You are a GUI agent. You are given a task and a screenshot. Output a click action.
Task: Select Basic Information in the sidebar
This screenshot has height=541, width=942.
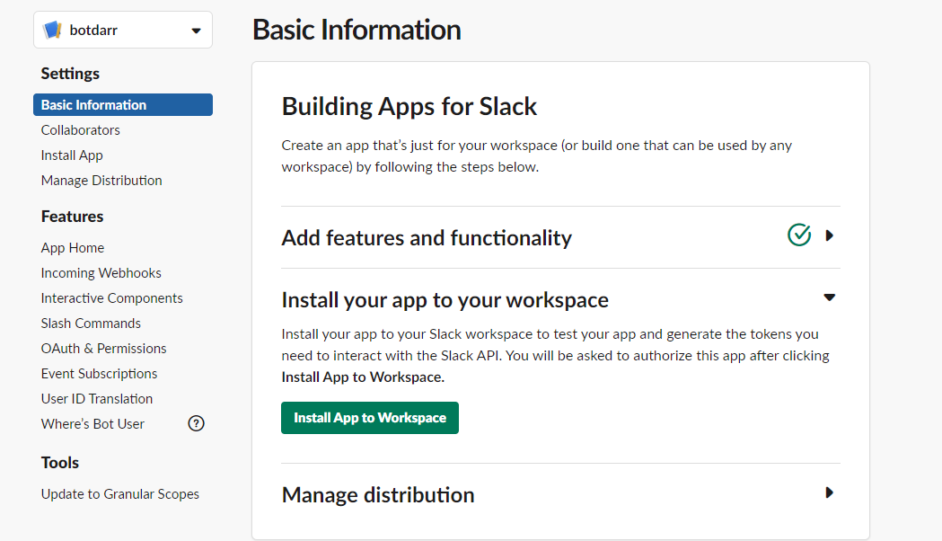point(93,105)
